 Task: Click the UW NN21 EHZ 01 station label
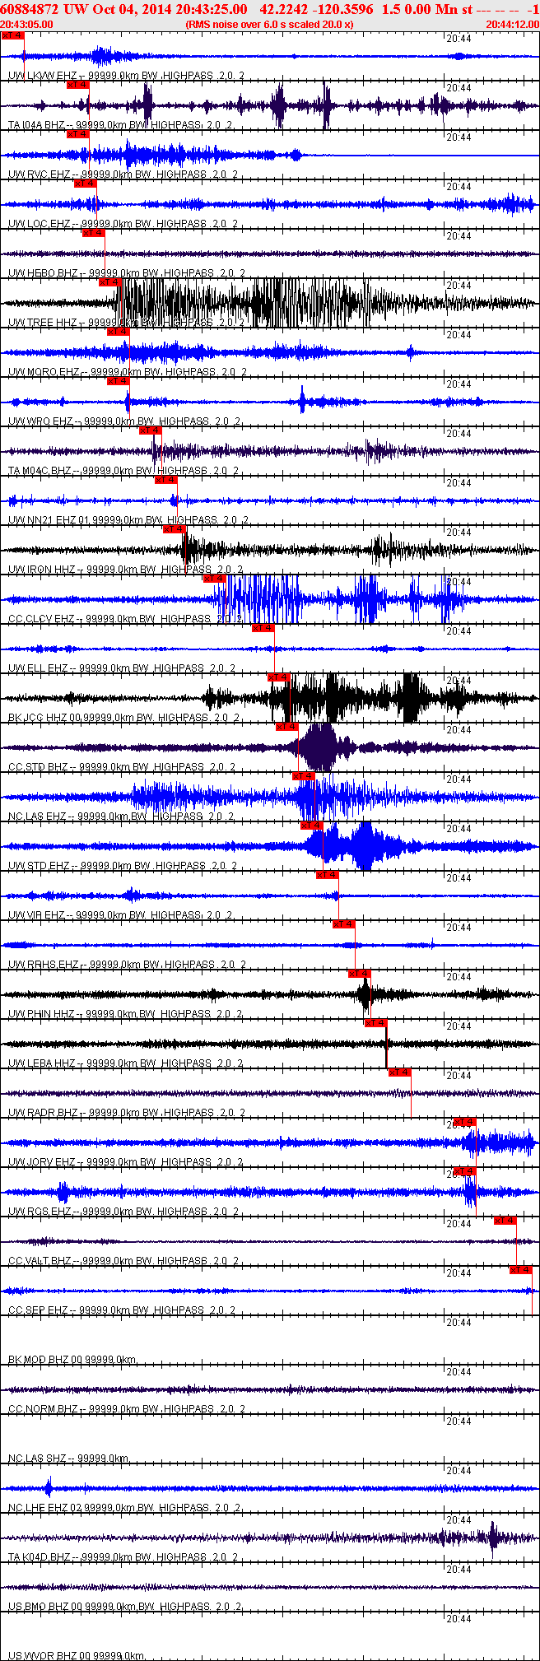[128, 520]
